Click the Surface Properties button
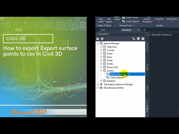This screenshot has width=179, height=134. 147,20
